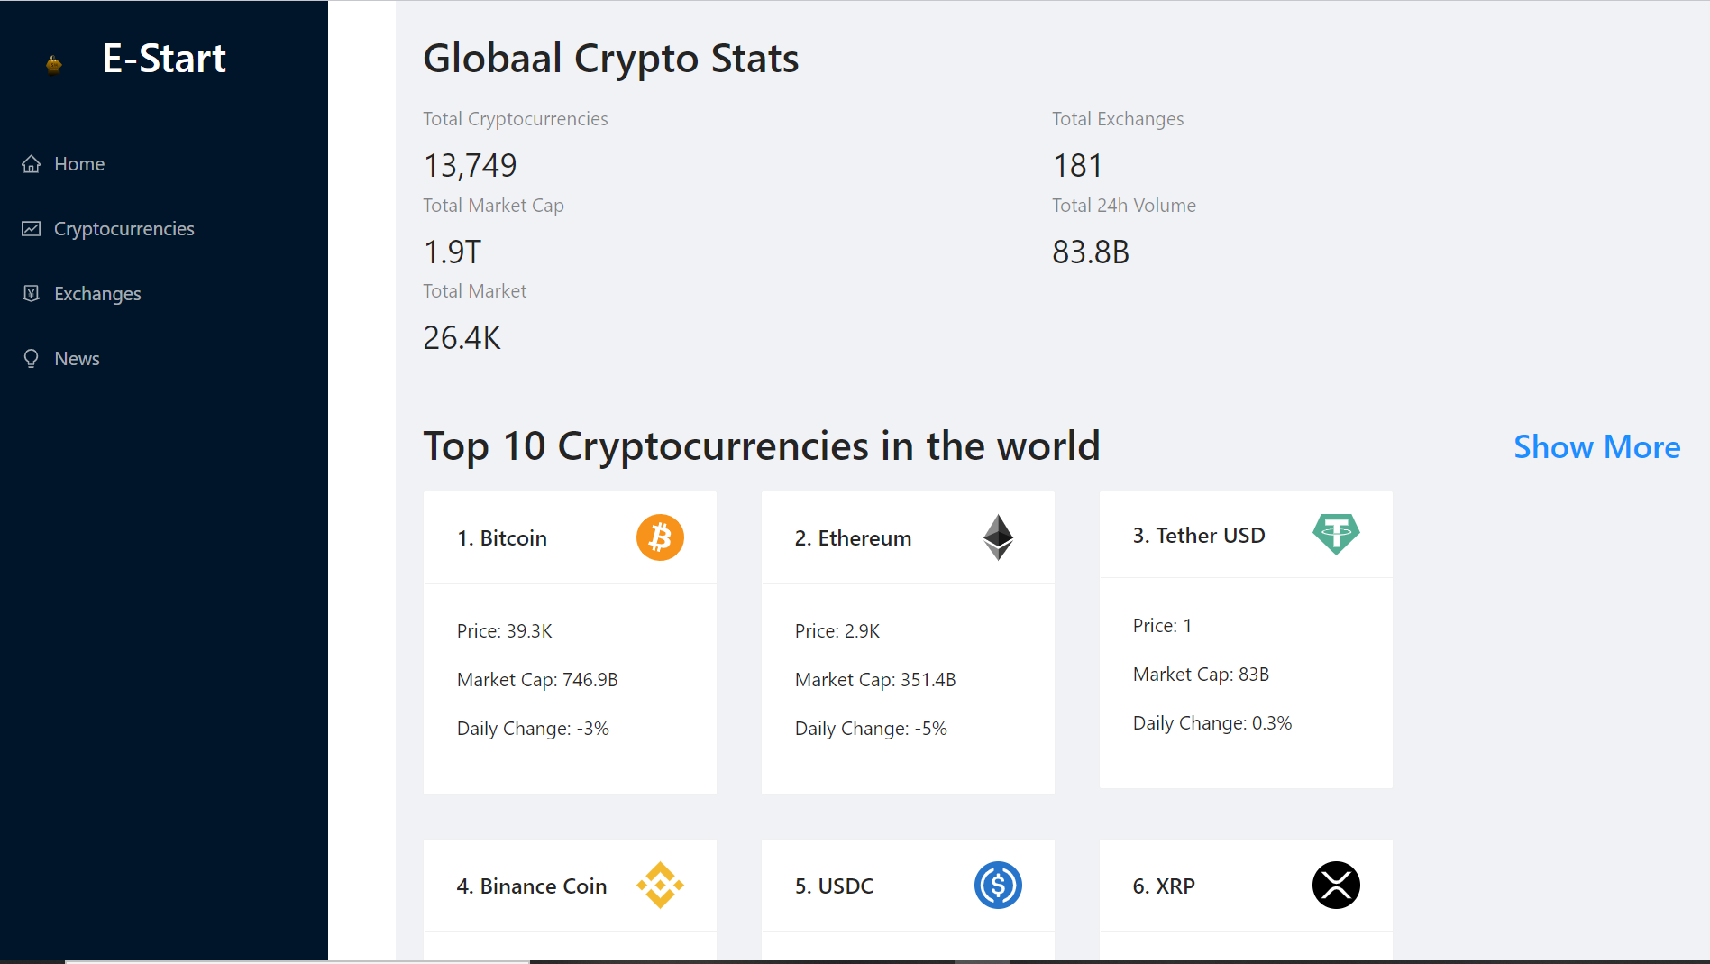Click Ethereum Market Cap: 351.4B text
Screen dimensions: 1710x964
pyautogui.click(x=875, y=680)
